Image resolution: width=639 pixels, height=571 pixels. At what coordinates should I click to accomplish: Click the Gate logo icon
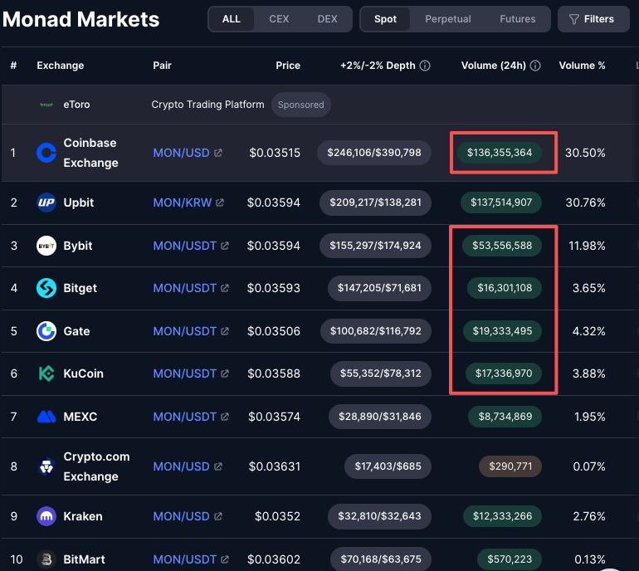click(46, 331)
